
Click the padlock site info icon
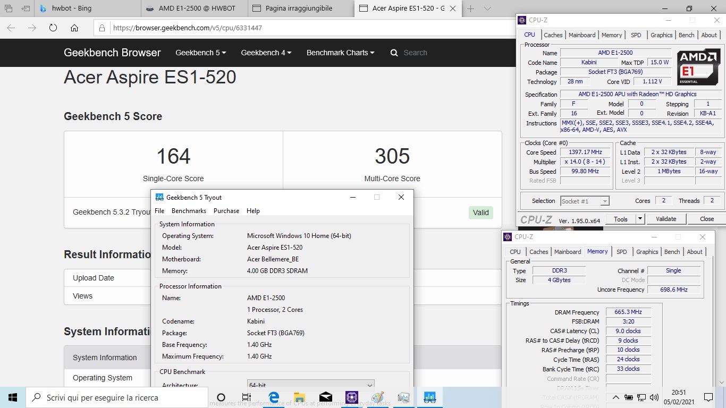[x=103, y=28]
